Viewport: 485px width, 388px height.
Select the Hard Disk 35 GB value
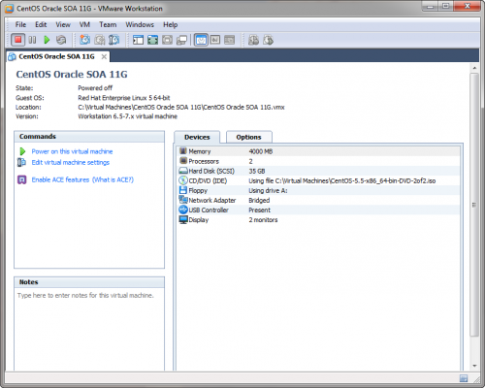[x=257, y=171]
